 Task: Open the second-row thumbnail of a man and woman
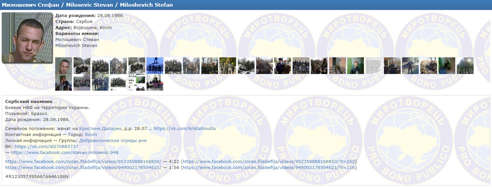click(x=64, y=82)
